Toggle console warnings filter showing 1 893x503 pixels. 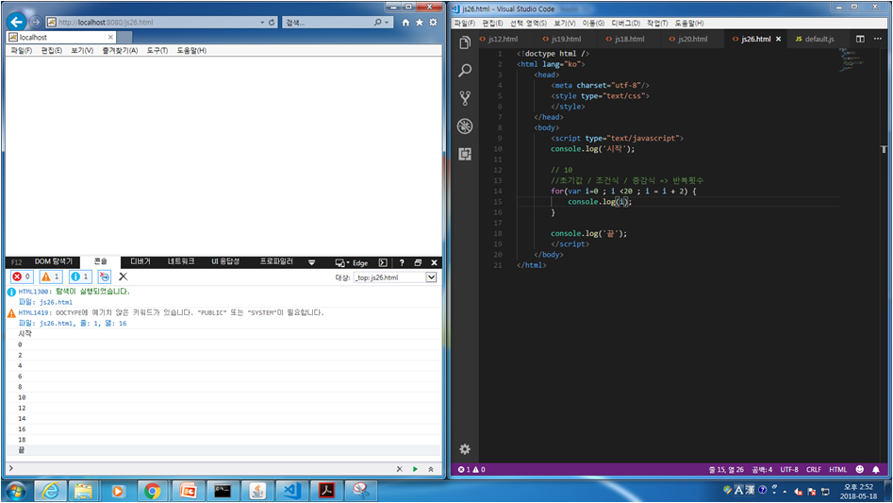point(51,277)
